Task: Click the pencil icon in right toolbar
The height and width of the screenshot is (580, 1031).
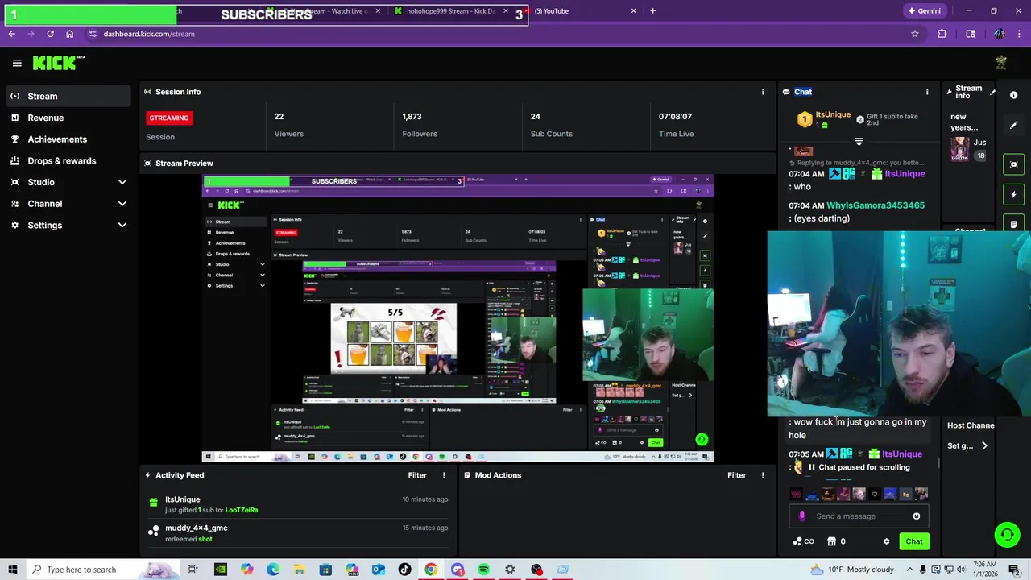Action: [1014, 126]
